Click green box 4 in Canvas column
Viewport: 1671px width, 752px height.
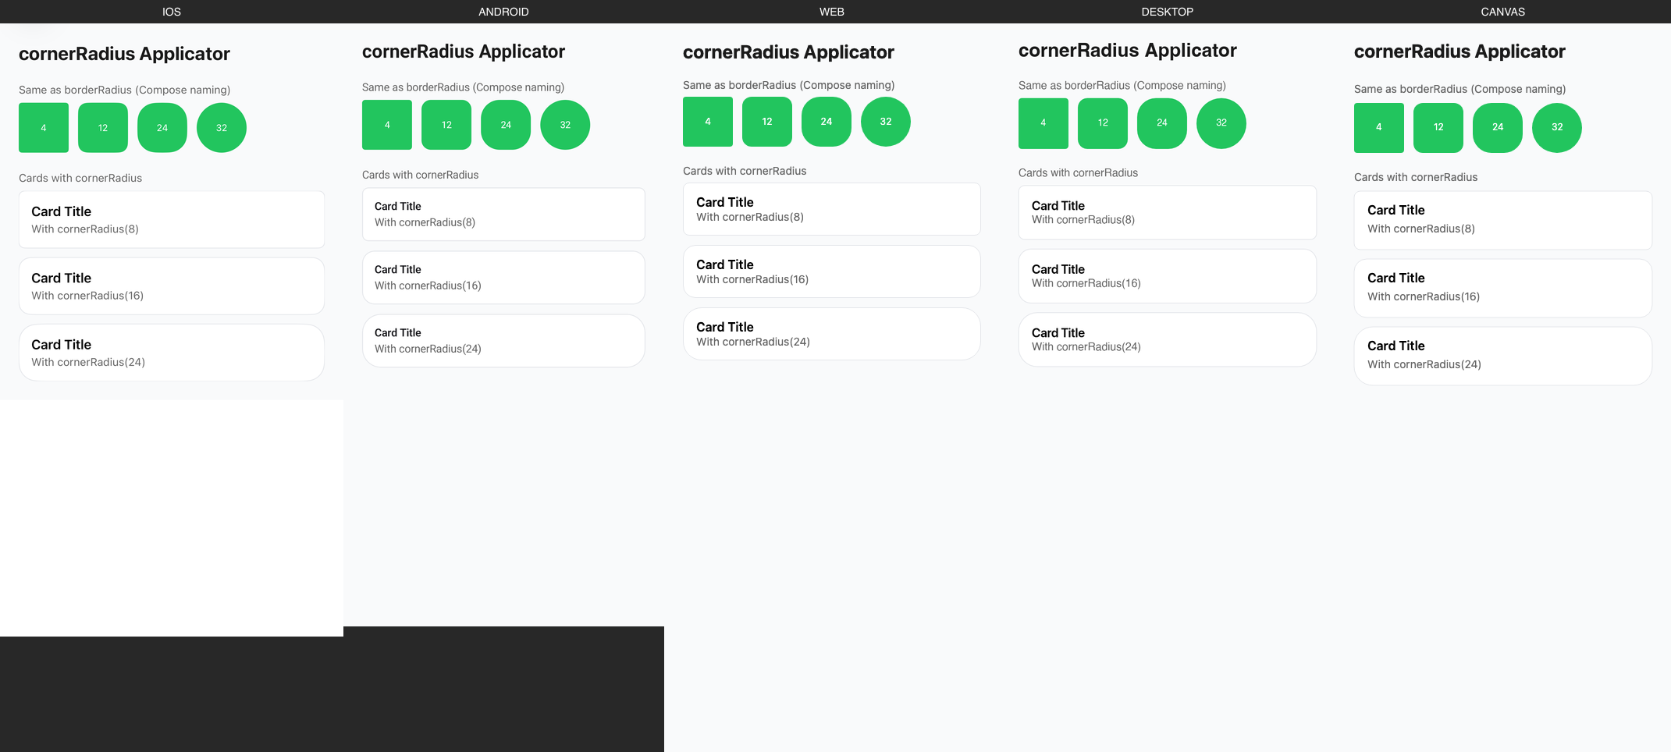[x=1379, y=128]
